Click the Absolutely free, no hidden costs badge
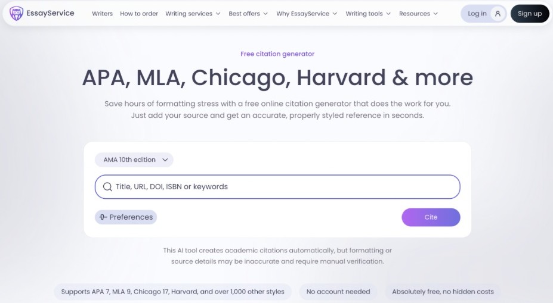This screenshot has height=303, width=553. (443, 292)
